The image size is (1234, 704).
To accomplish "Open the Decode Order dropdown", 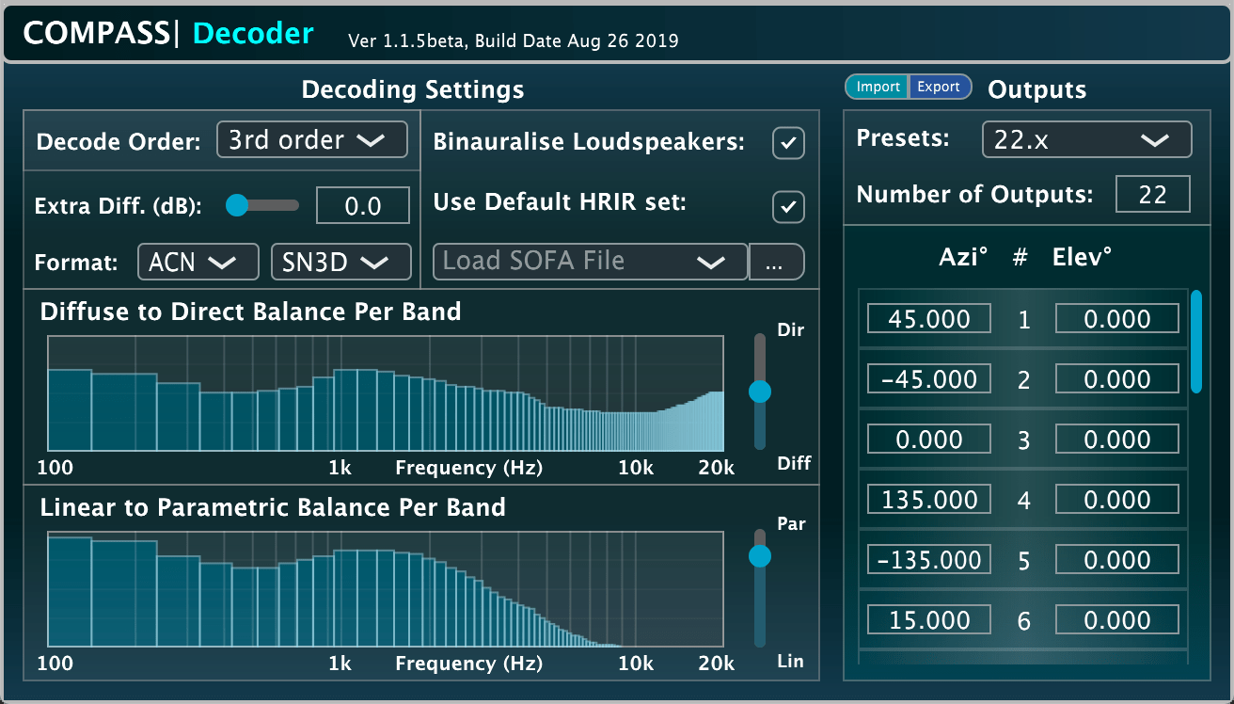I will click(311, 140).
